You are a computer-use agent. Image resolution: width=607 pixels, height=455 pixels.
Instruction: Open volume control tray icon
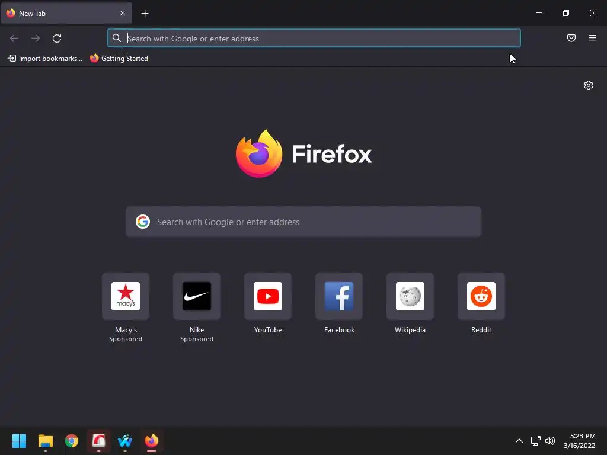click(x=550, y=441)
